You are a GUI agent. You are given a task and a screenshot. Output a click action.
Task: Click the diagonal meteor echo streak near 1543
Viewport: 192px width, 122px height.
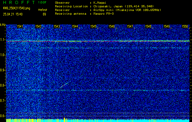pyautogui.click(x=63, y=85)
